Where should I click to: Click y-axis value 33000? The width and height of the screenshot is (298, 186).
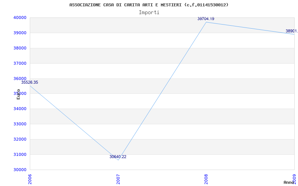coord(20,124)
